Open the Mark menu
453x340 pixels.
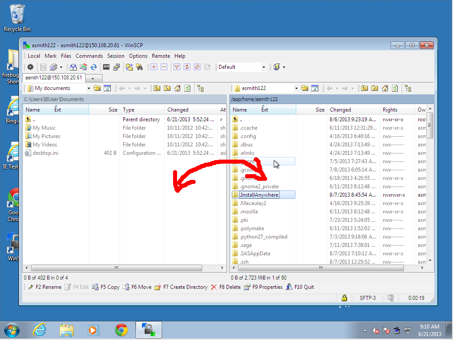click(51, 56)
